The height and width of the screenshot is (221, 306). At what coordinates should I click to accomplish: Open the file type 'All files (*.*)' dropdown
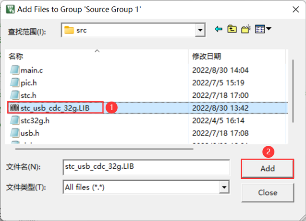tap(224, 187)
